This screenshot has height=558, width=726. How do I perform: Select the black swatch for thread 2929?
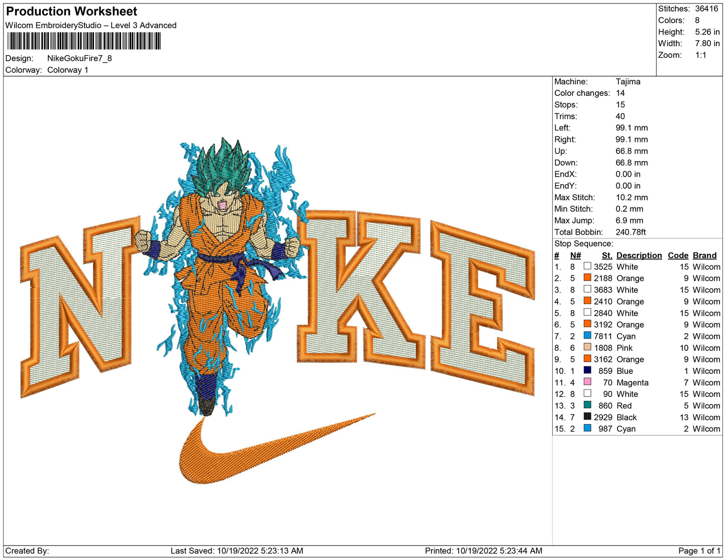point(587,416)
